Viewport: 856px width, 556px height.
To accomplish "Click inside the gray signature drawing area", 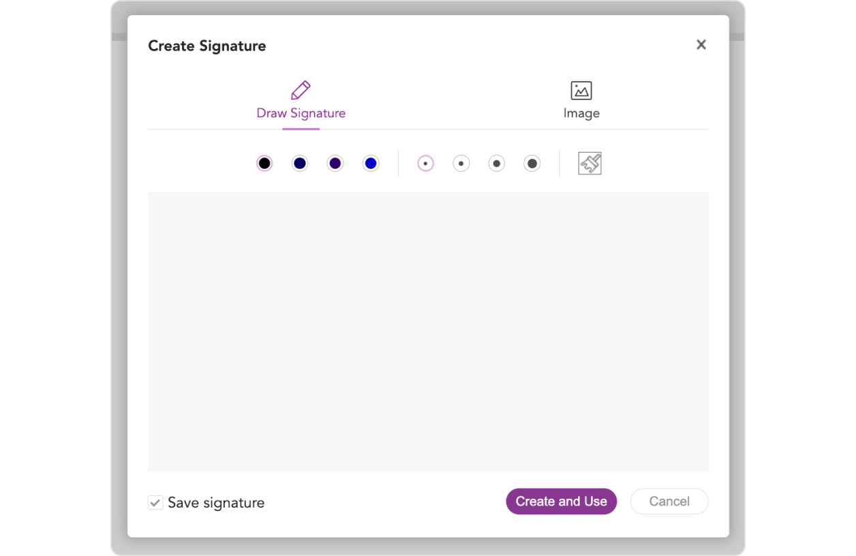I will point(428,331).
